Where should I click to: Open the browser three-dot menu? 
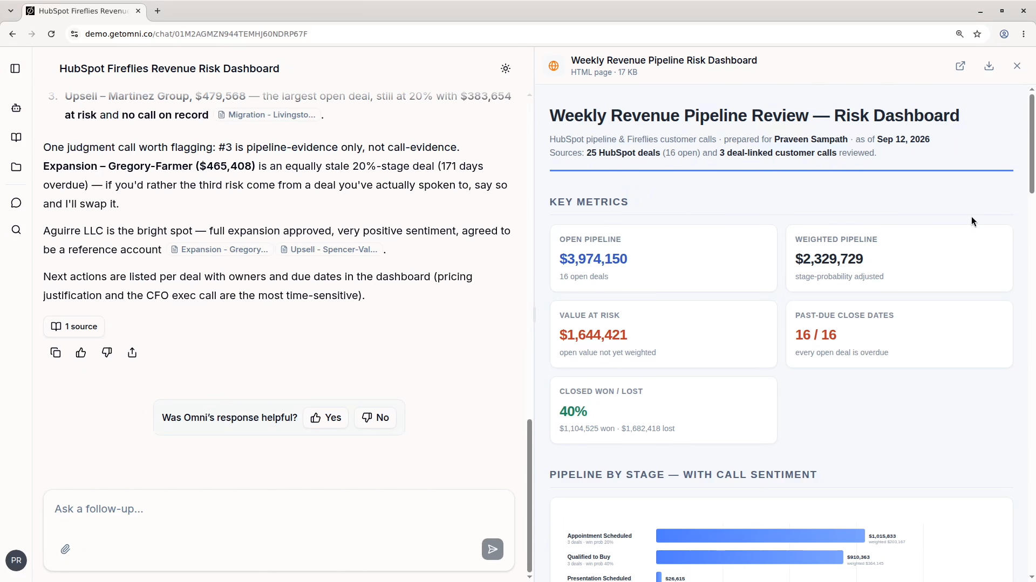coord(1024,34)
